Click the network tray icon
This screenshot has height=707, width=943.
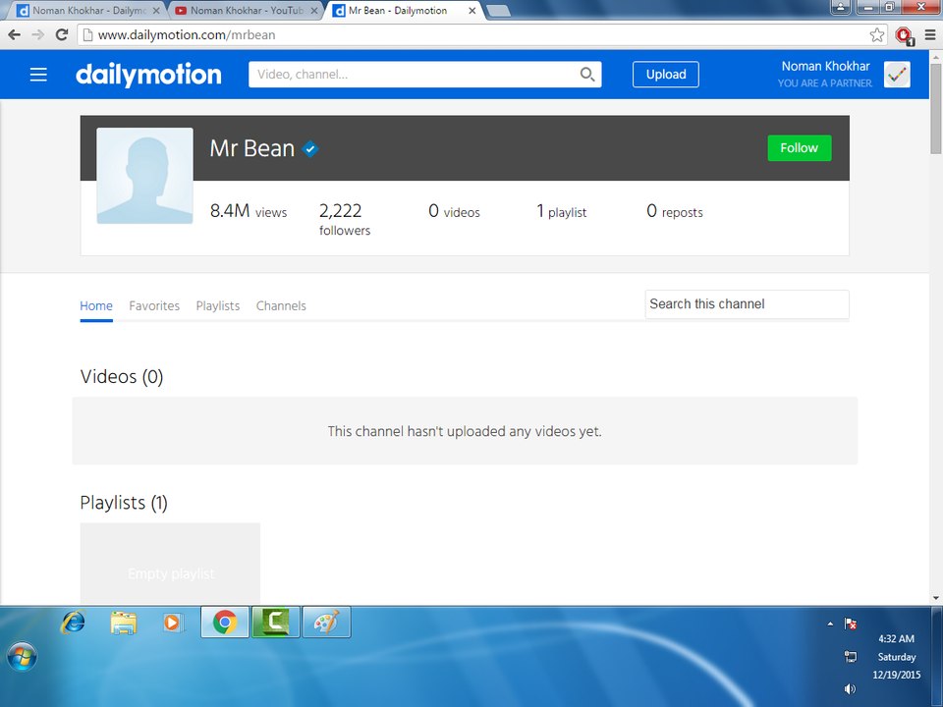(x=851, y=657)
